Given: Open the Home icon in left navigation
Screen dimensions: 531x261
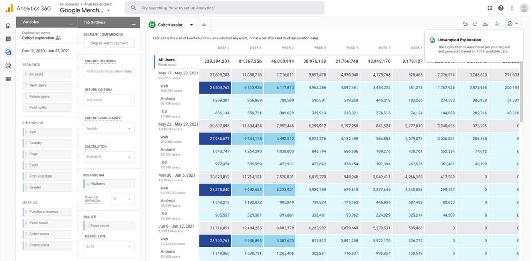Looking at the screenshot, I should (x=8, y=26).
